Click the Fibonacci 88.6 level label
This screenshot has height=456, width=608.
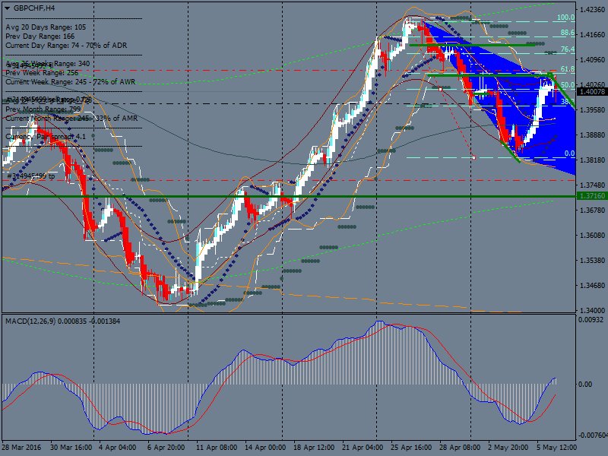[568, 33]
